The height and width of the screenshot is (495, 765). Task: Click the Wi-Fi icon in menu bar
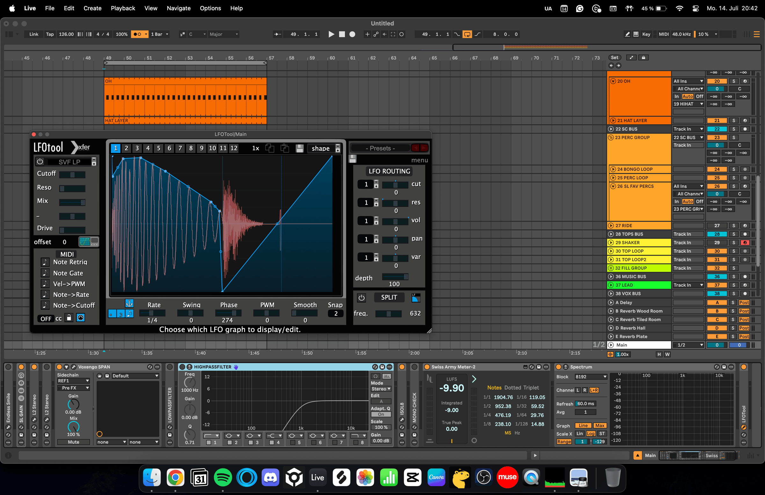coord(679,8)
